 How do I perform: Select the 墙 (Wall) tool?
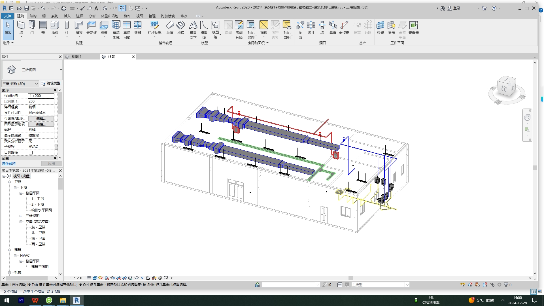tap(21, 28)
